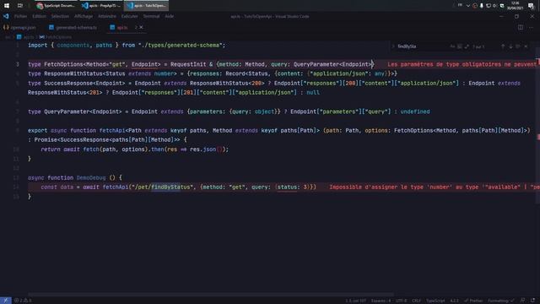
Task: Click 'QueryParameter' type name on line 7
Action: point(67,111)
